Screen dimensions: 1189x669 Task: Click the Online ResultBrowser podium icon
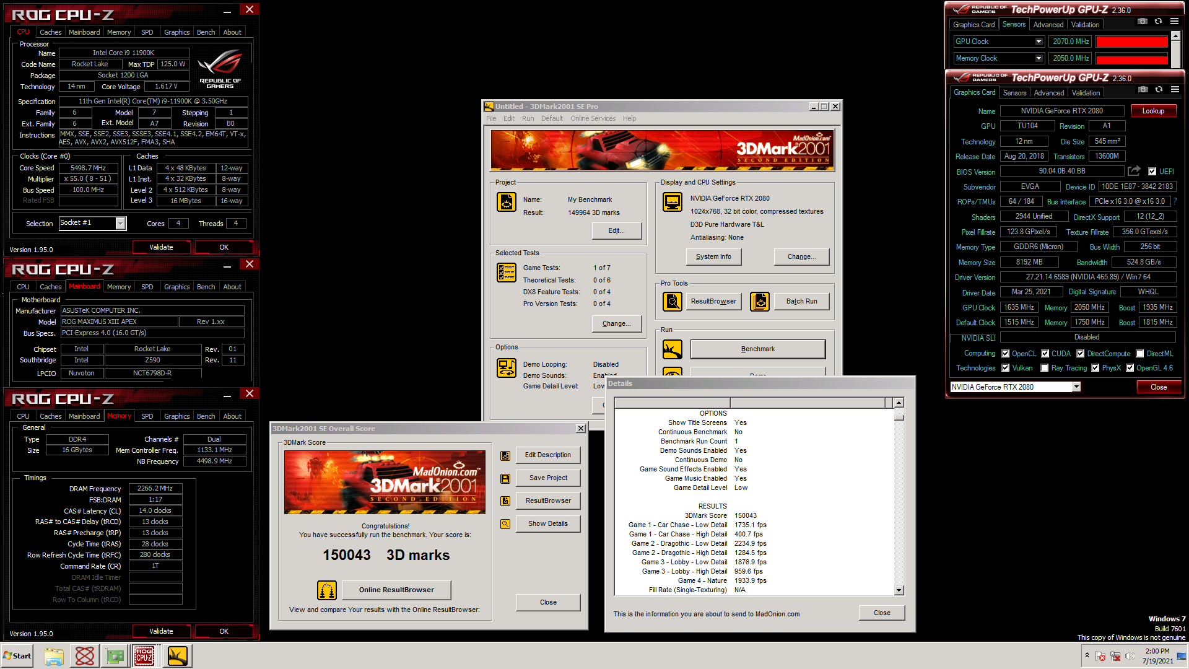[x=327, y=590]
